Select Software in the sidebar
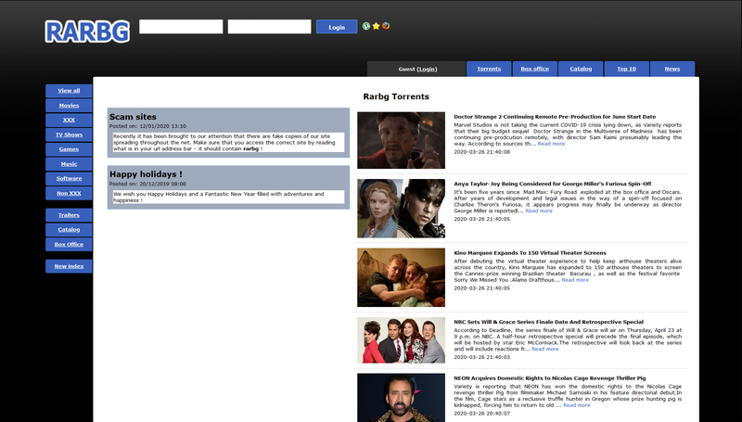 pos(69,179)
